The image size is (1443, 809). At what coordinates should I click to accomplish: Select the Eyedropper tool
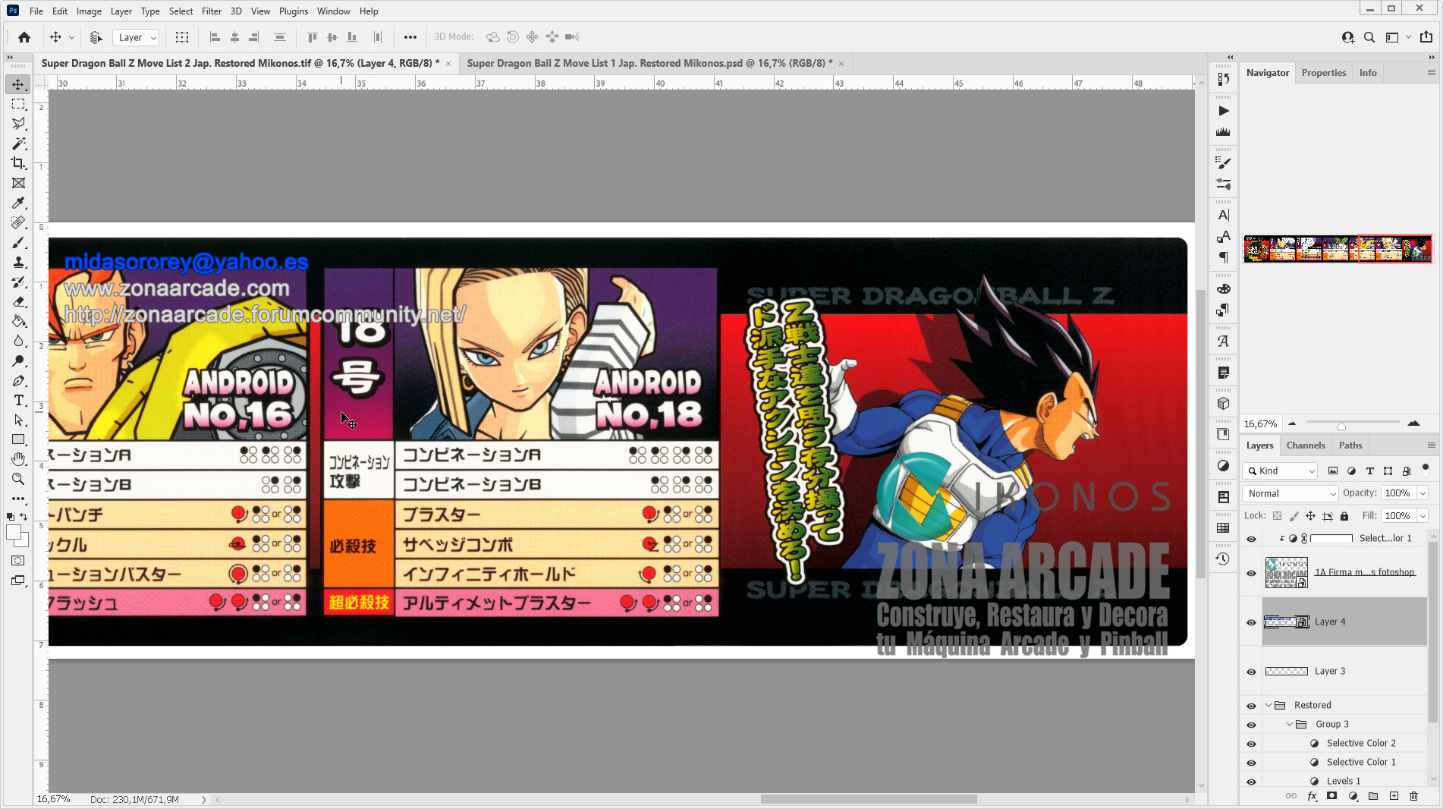[18, 203]
